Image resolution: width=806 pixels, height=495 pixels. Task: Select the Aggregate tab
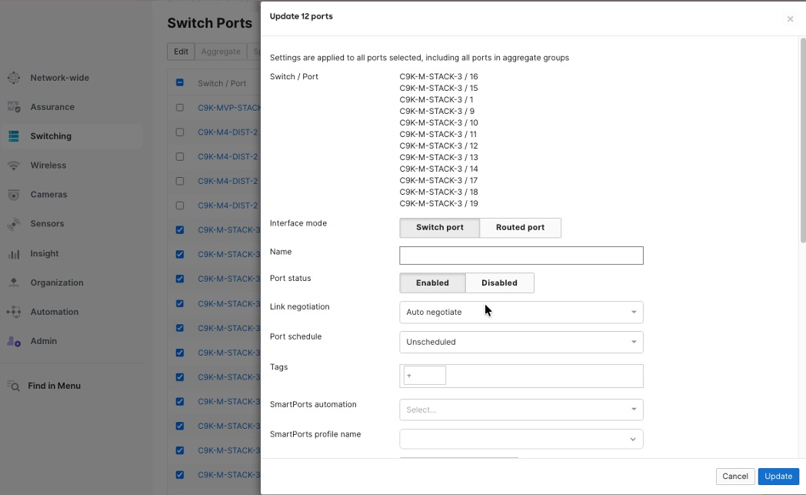pyautogui.click(x=221, y=51)
